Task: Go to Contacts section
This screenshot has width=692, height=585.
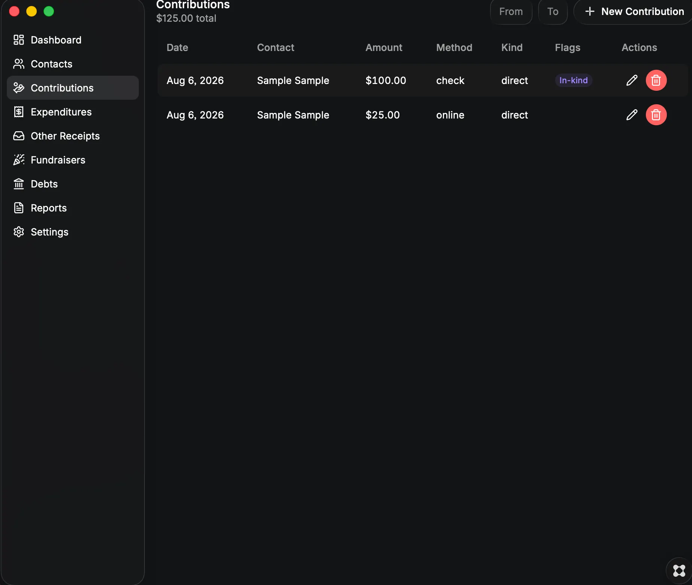Action: click(73, 64)
